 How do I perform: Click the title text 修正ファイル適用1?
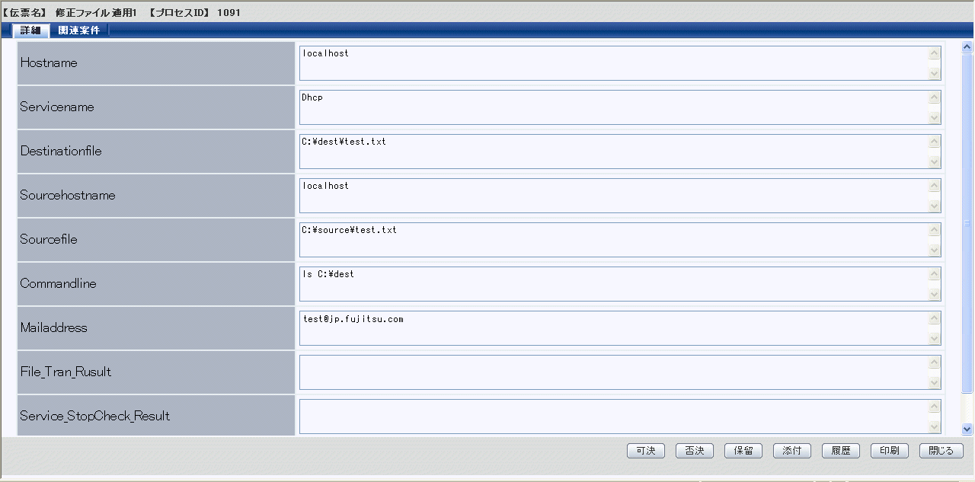(x=96, y=13)
